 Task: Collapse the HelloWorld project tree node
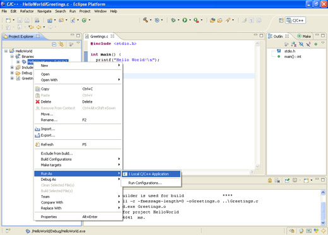coord(6,51)
